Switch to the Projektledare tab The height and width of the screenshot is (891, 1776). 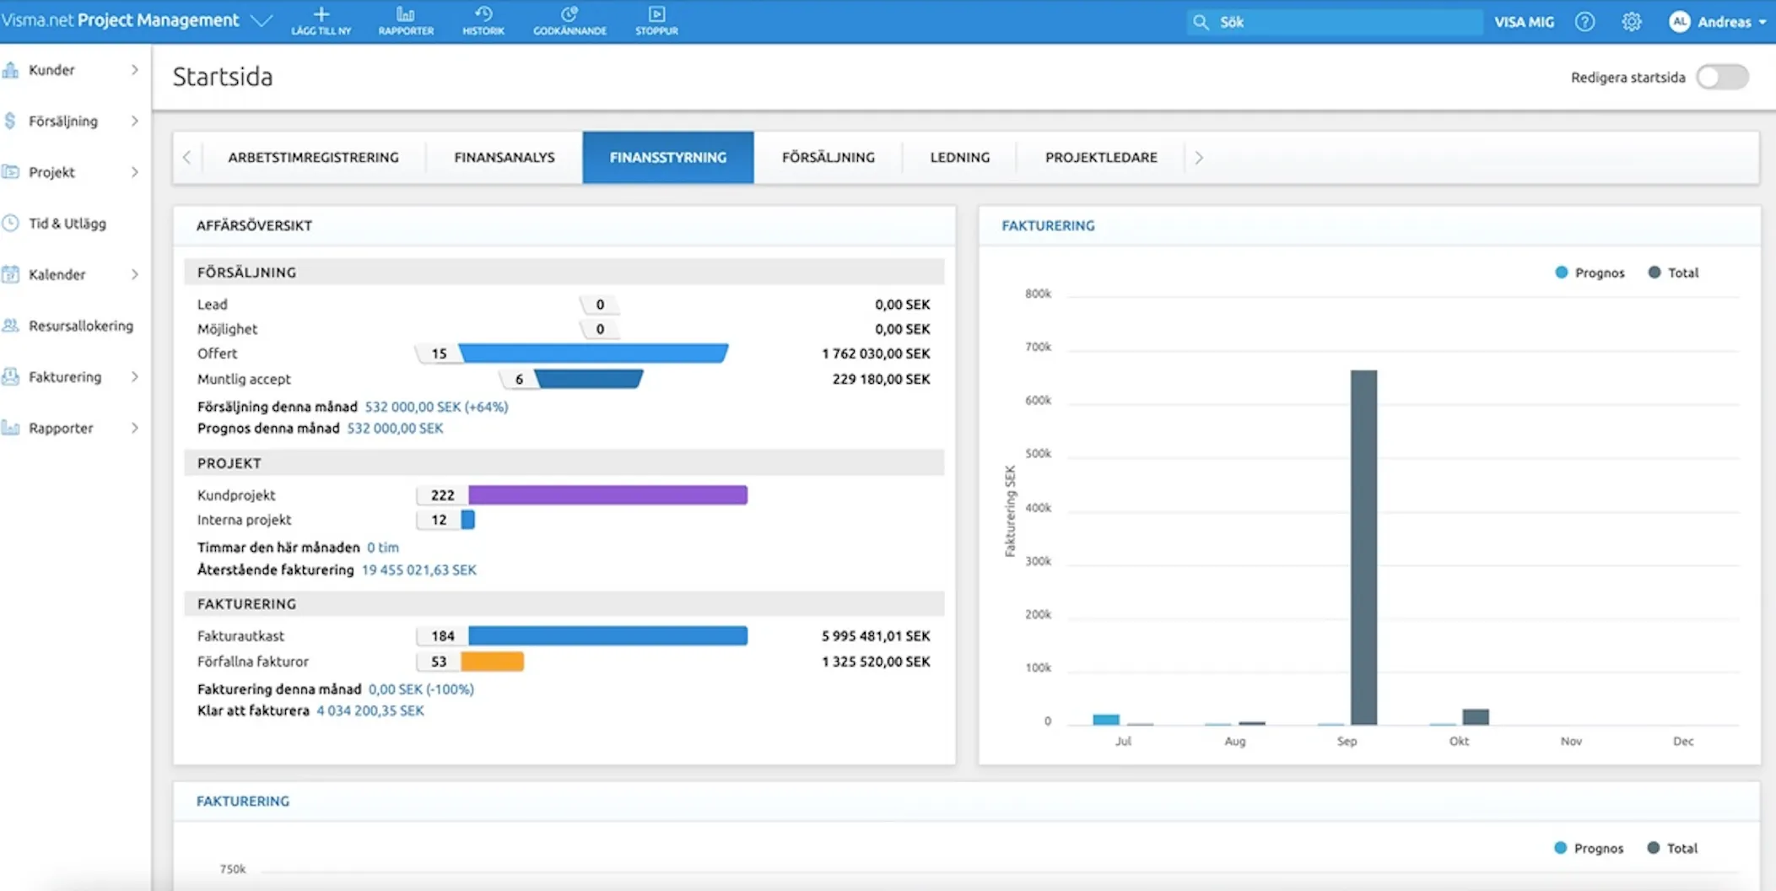pos(1101,157)
